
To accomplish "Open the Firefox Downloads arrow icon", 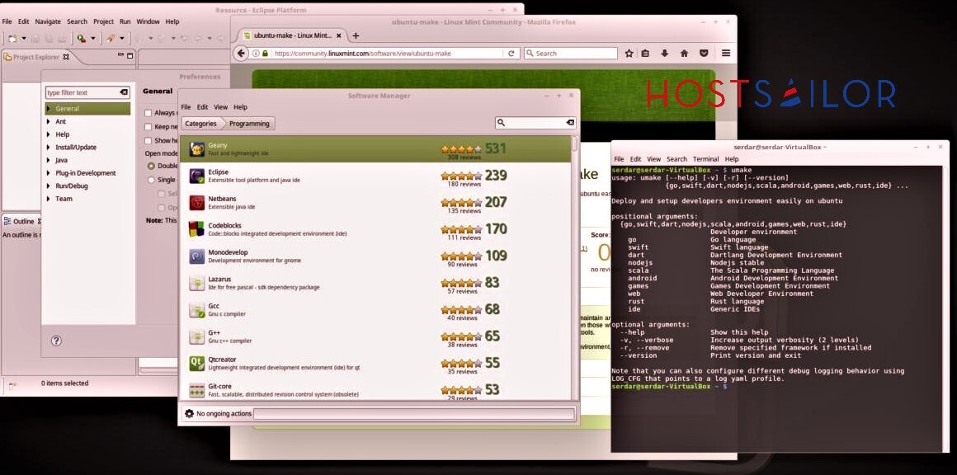I will click(665, 54).
